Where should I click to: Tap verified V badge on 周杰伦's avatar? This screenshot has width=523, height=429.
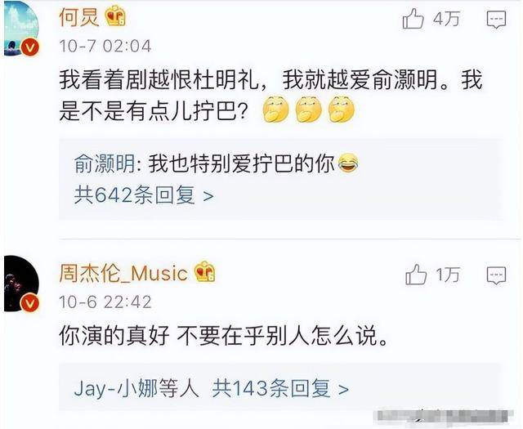(x=29, y=303)
